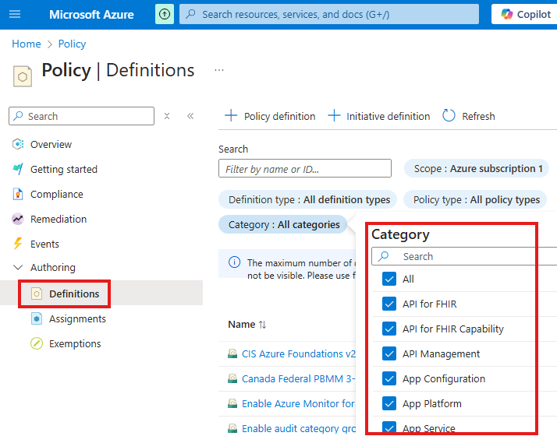Screen dimensions: 557x436
Task: Sort by Name using the arrows icon
Action: [263, 325]
